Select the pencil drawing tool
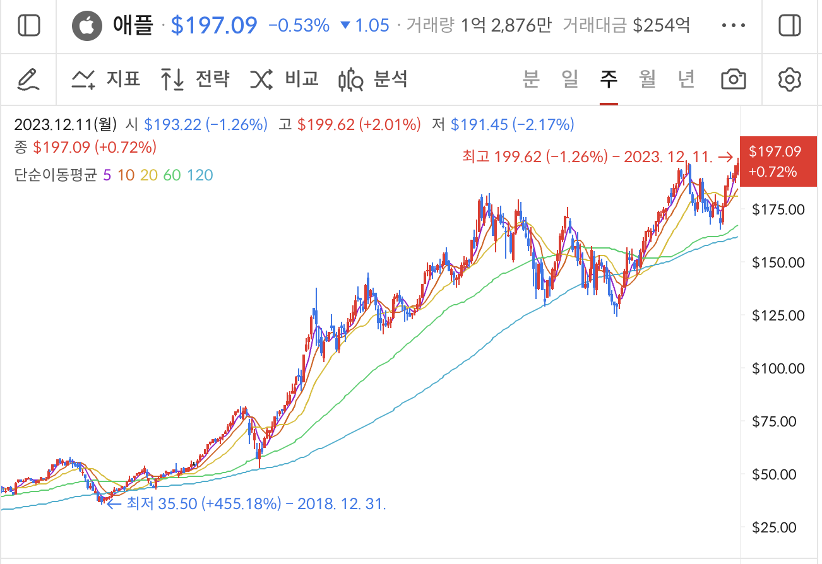This screenshot has height=564, width=822. click(x=28, y=79)
